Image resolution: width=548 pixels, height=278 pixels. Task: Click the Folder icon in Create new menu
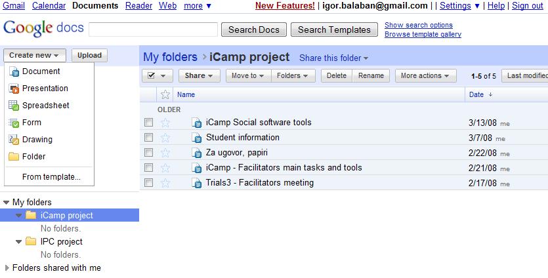point(14,157)
